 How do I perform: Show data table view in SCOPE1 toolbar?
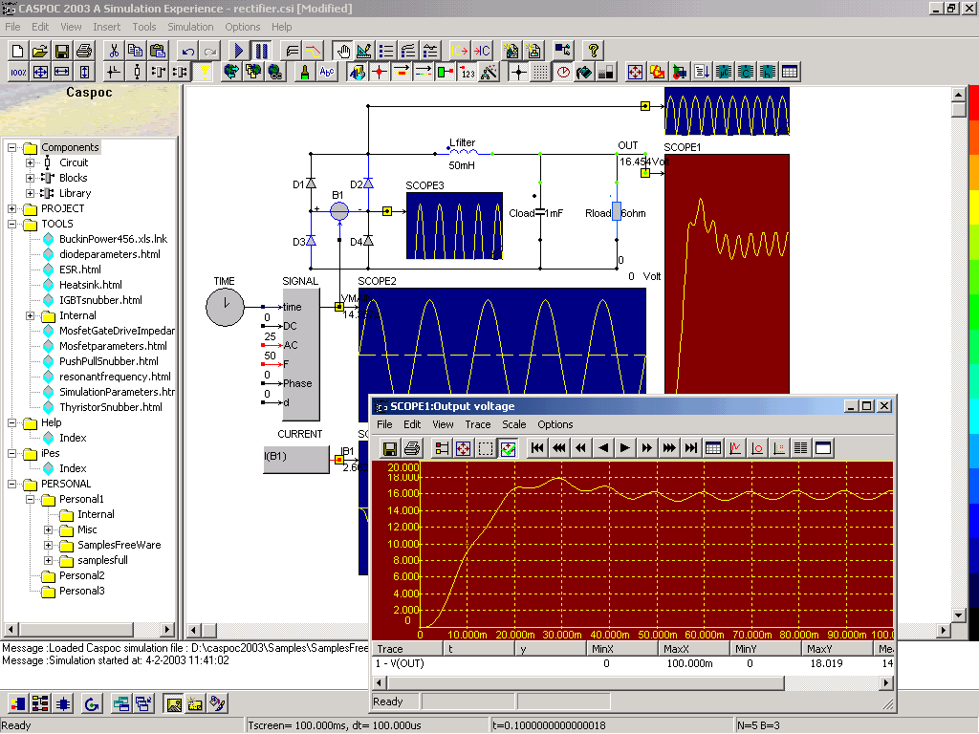[712, 448]
